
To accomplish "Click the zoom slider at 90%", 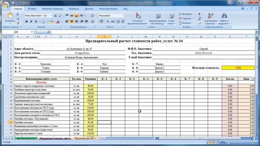I will (x=239, y=142).
